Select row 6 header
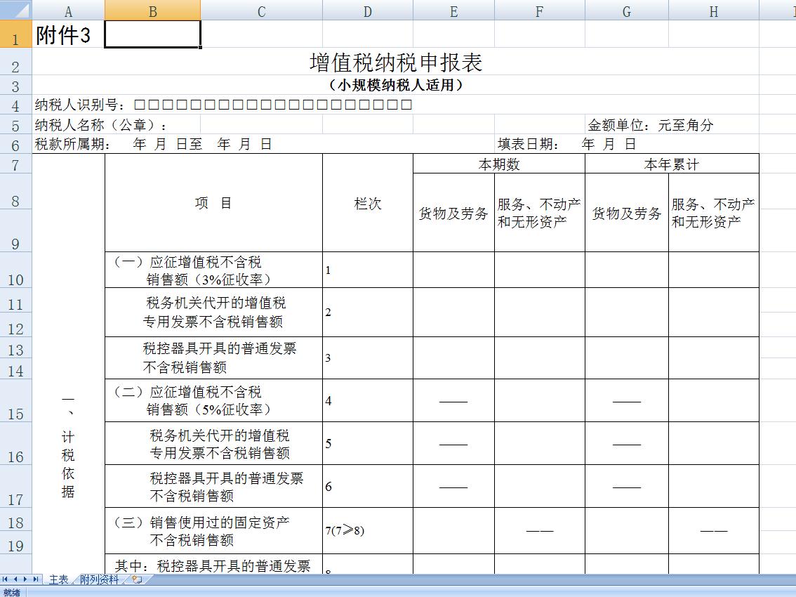The width and height of the screenshot is (796, 597). 15,144
